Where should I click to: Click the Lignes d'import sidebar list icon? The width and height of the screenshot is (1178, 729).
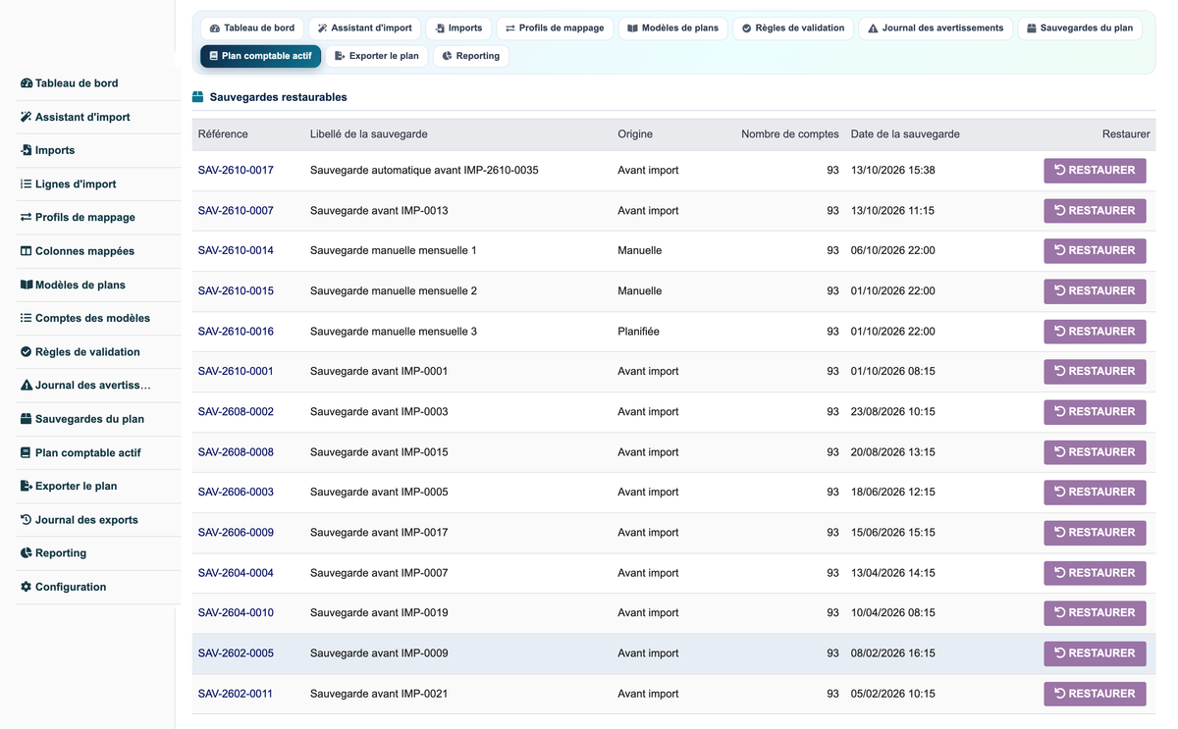coord(27,183)
